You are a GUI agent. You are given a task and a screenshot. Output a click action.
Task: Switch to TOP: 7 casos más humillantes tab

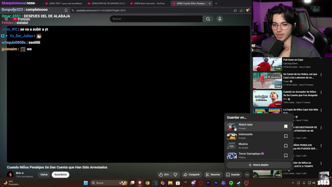[x=64, y=3]
